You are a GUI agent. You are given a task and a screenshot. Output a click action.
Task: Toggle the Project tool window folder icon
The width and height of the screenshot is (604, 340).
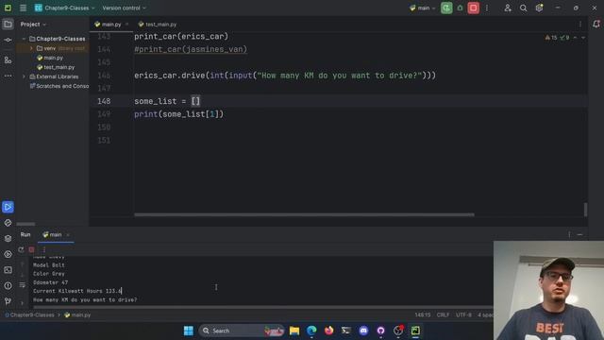[8, 25]
